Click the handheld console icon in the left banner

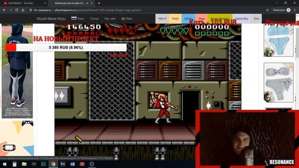coord(9,147)
